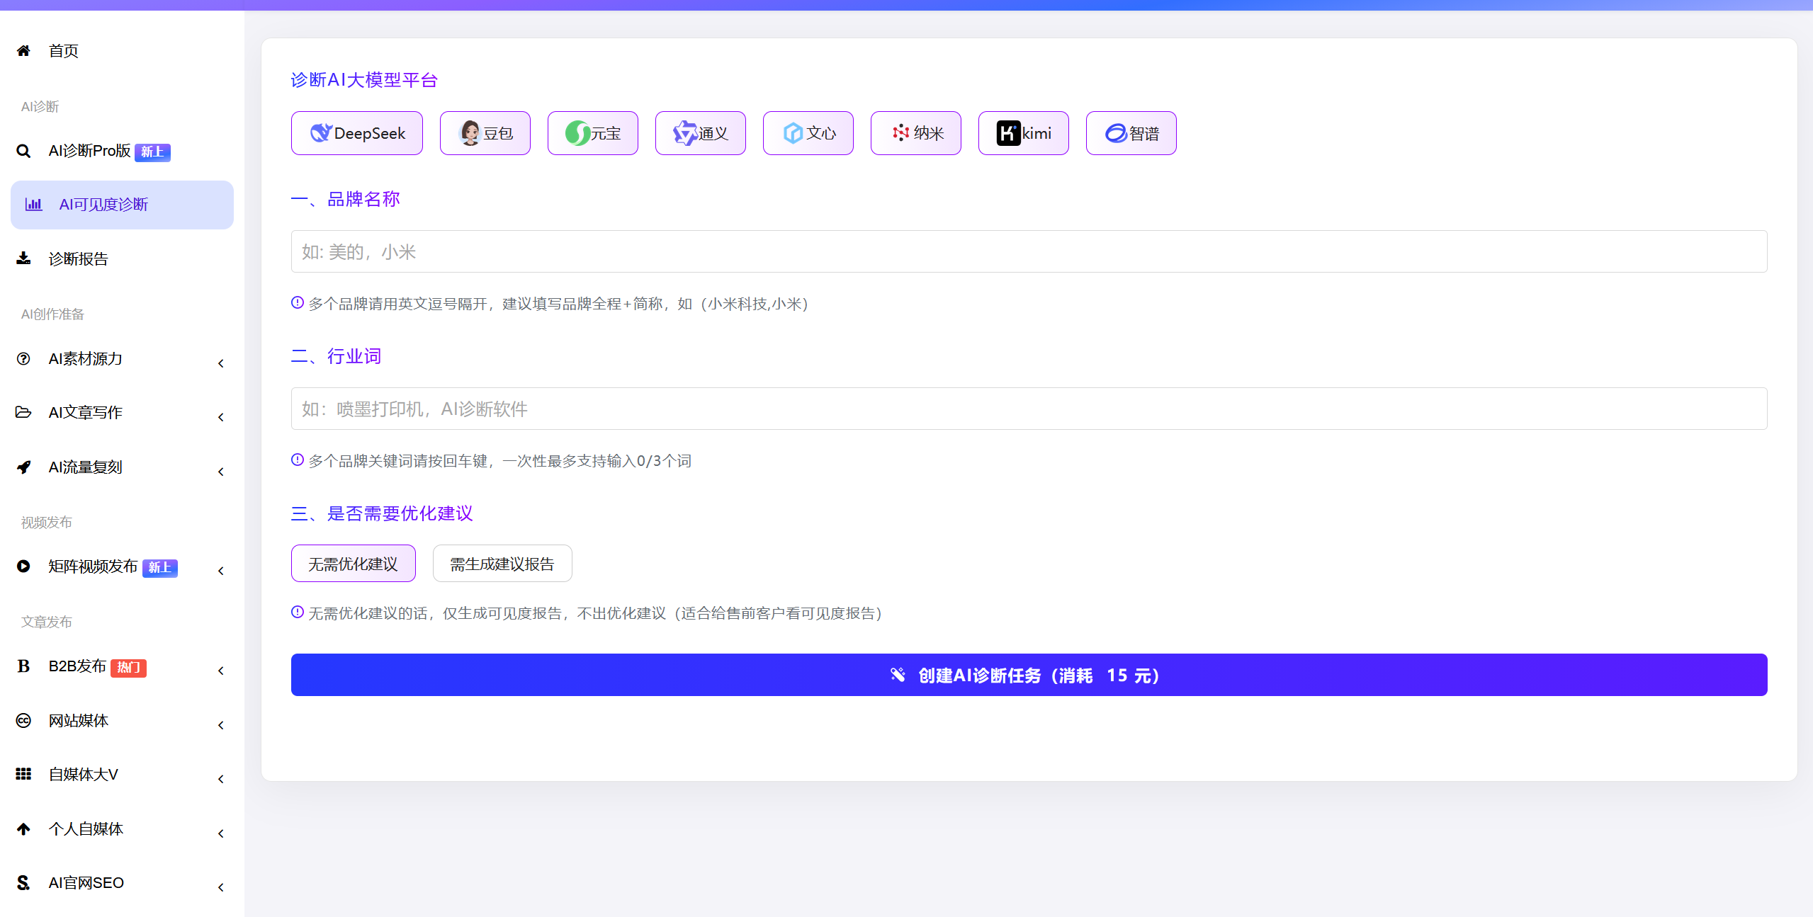Click the home icon beside 首页
Screen dimensions: 1813x917
(x=23, y=51)
